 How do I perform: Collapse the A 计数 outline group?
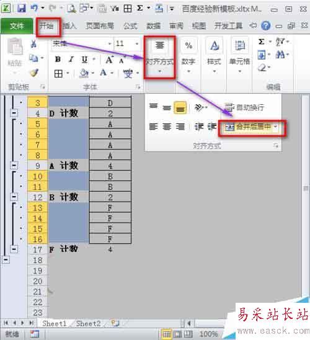[x=14, y=166]
